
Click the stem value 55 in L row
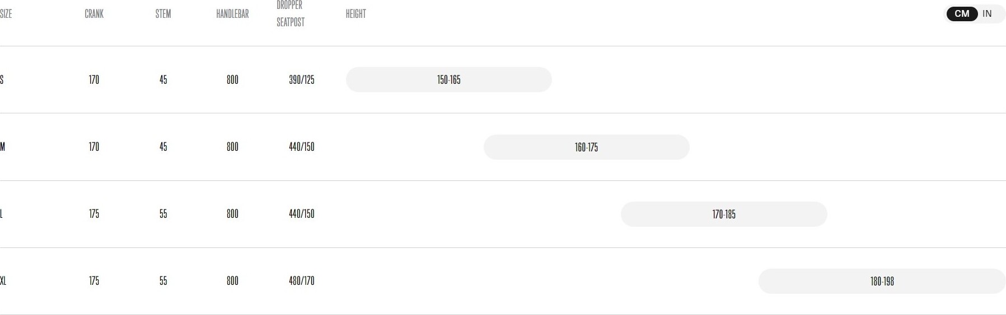point(163,214)
